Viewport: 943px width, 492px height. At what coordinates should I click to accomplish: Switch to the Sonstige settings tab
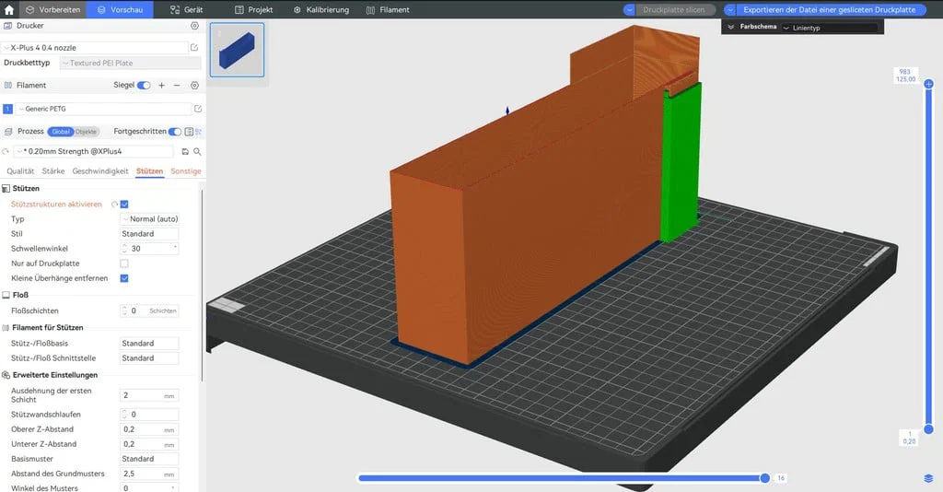[186, 171]
